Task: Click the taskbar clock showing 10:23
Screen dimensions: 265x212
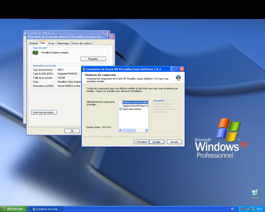Action: pos(259,209)
